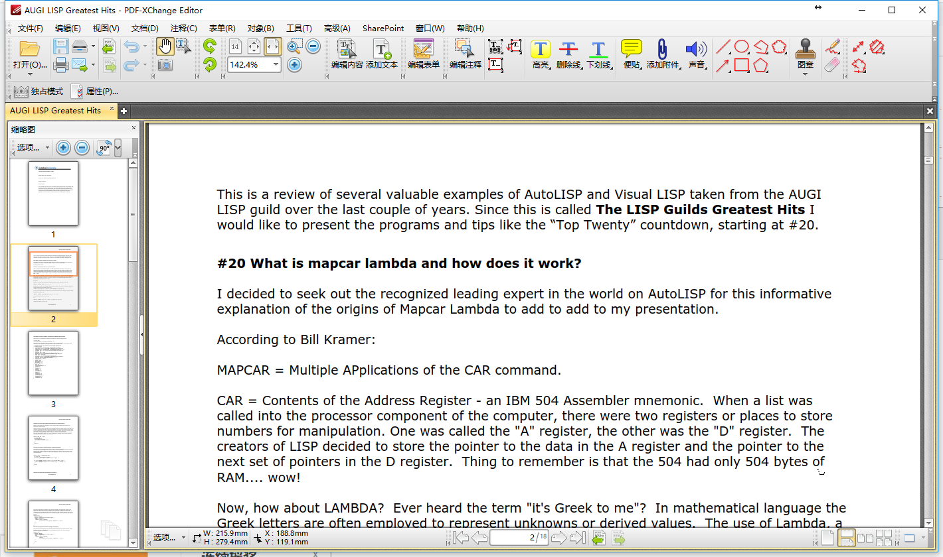Select the Text Box tool icon

coord(495,64)
